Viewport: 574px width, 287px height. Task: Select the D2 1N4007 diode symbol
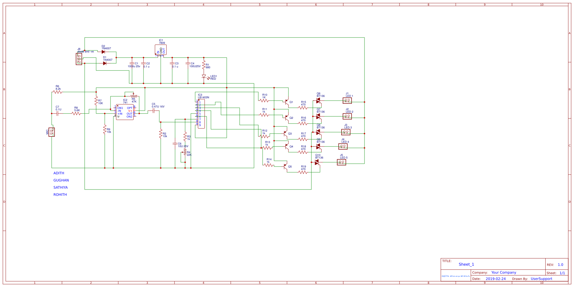pyautogui.click(x=103, y=52)
